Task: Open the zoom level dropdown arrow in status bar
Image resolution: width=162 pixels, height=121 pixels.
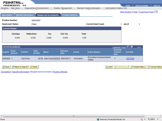Action: (158, 119)
